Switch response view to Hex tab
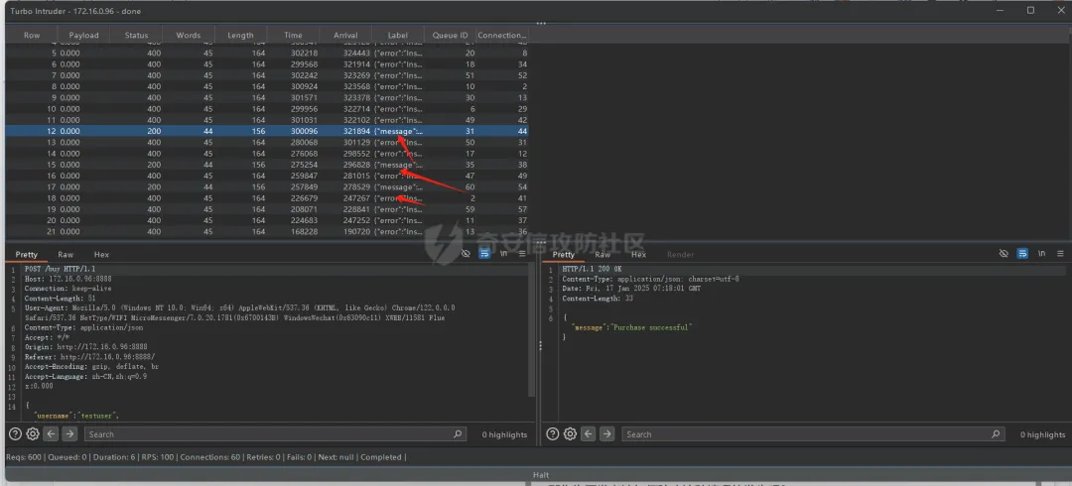This screenshot has width=1072, height=486. (638, 254)
